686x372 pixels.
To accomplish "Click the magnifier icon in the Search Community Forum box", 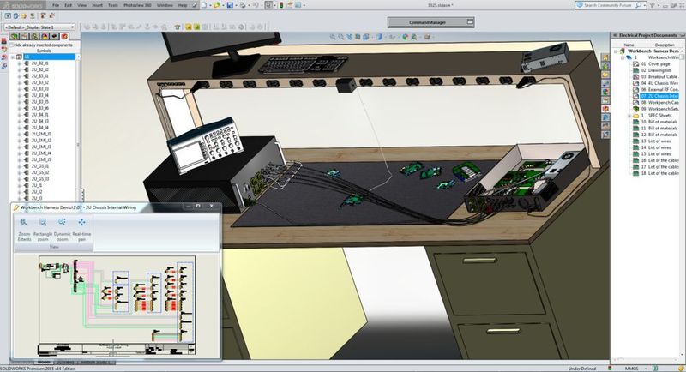I will click(638, 5).
